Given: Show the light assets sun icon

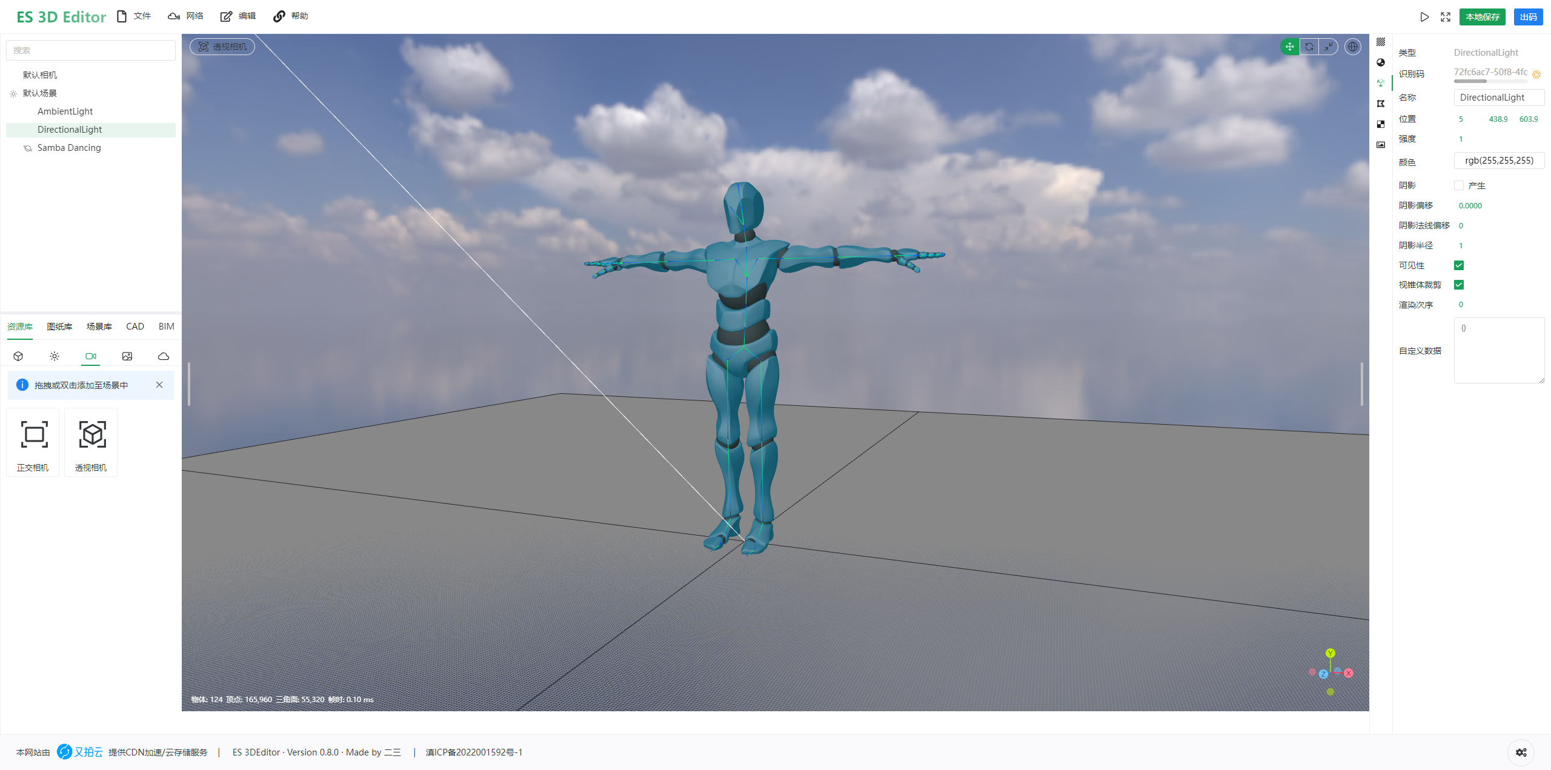Looking at the screenshot, I should click(55, 356).
